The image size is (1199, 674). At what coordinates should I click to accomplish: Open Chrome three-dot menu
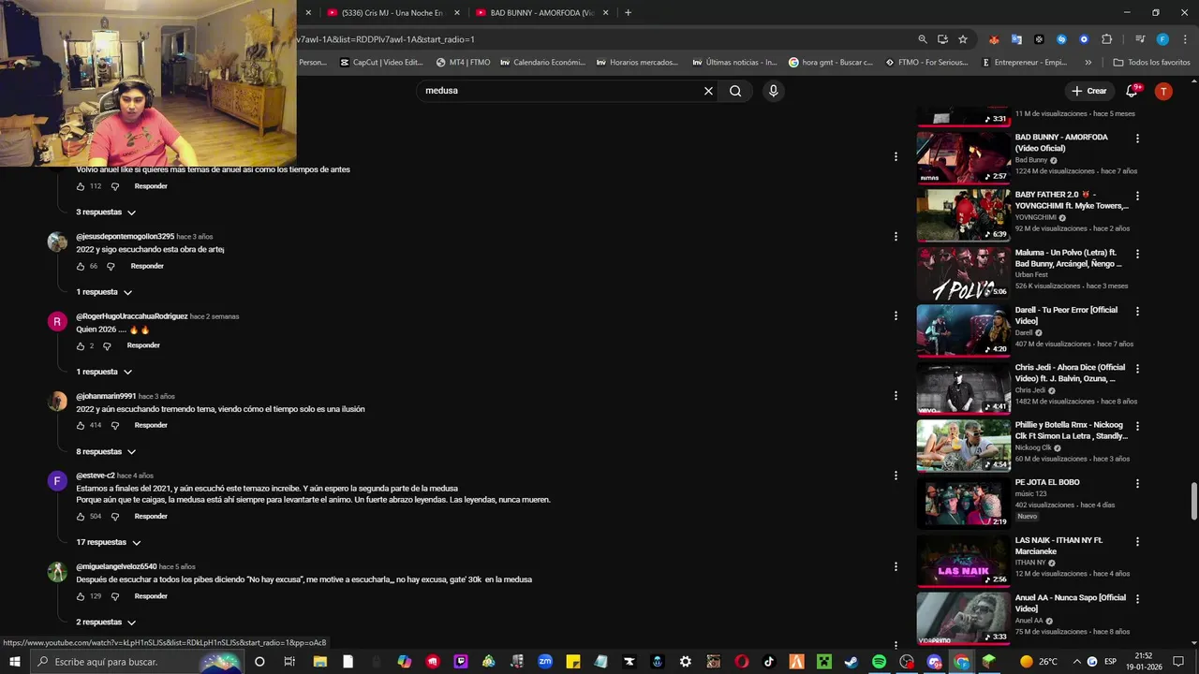click(x=1183, y=39)
